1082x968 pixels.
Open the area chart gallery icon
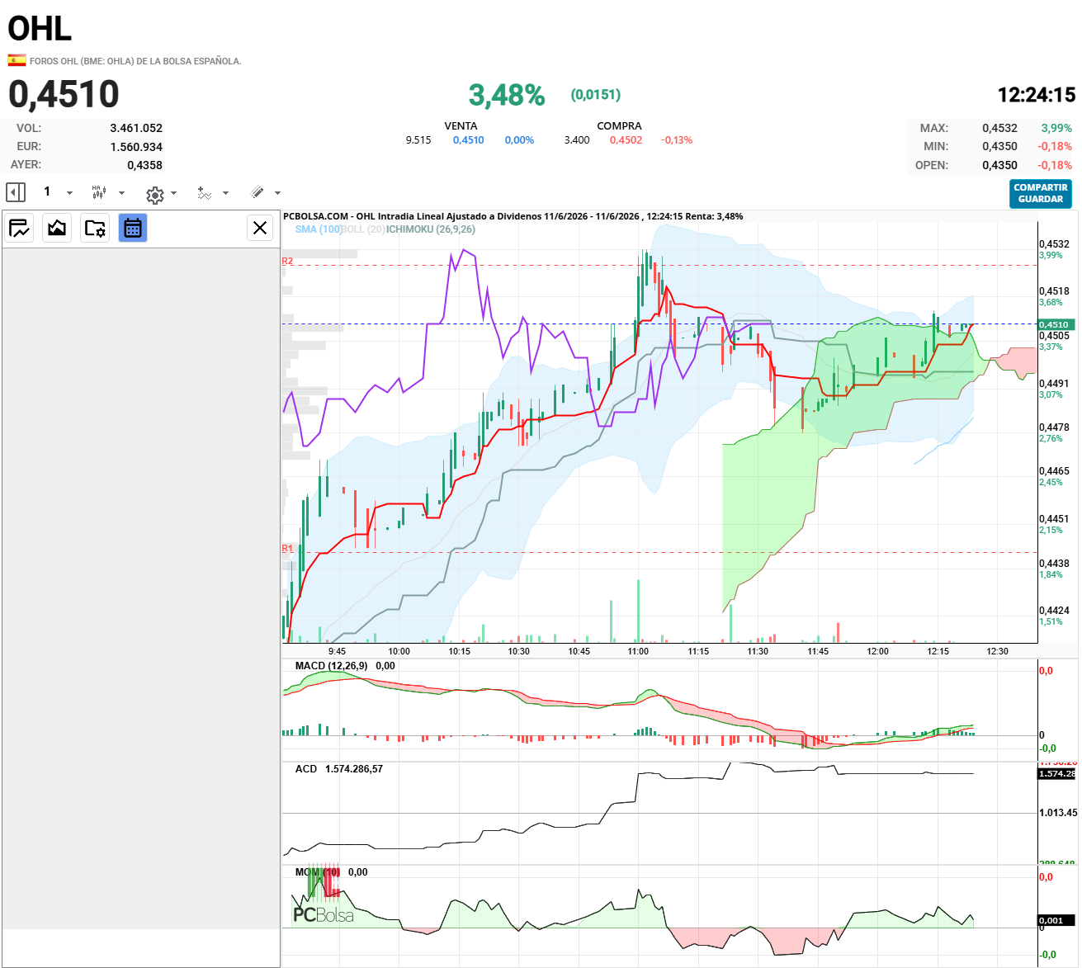click(x=57, y=228)
